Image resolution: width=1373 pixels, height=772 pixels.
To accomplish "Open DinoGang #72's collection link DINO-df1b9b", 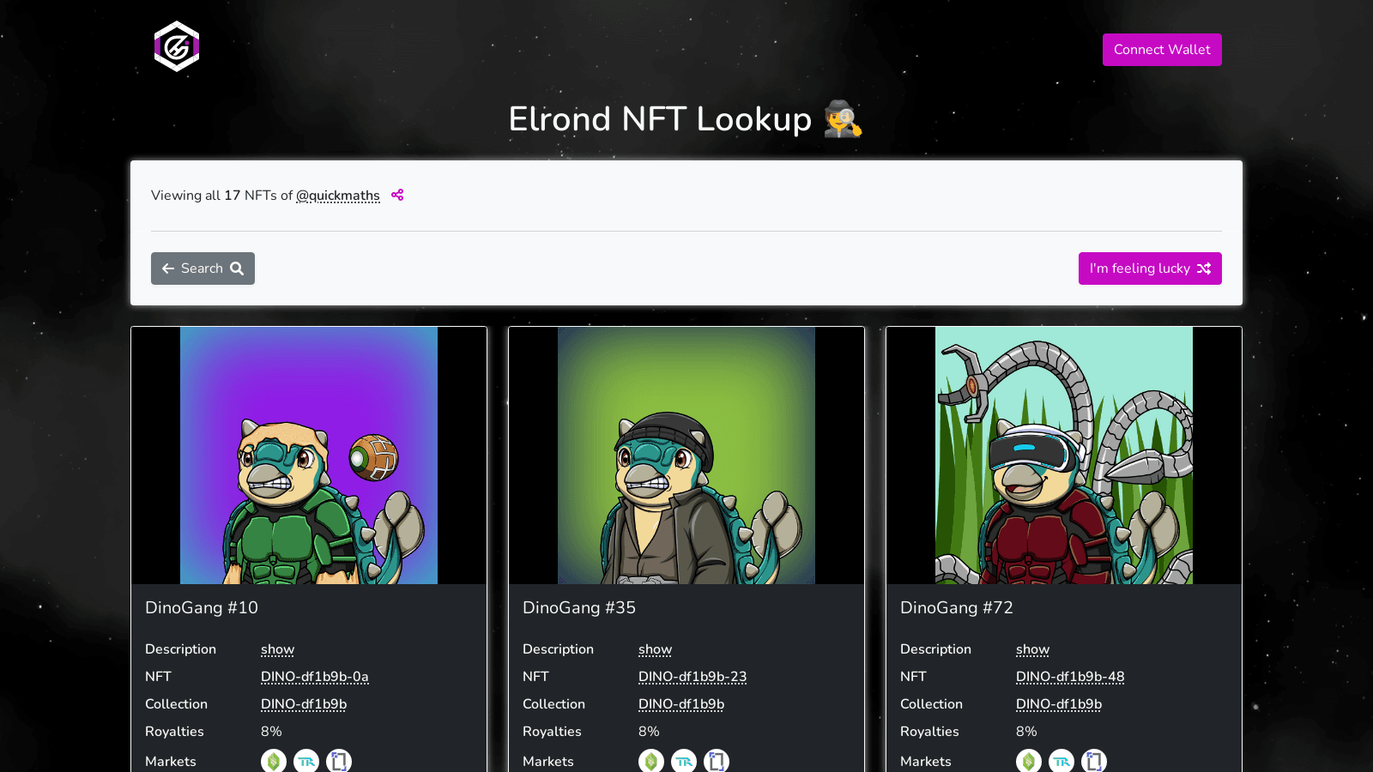I will 1059,704.
